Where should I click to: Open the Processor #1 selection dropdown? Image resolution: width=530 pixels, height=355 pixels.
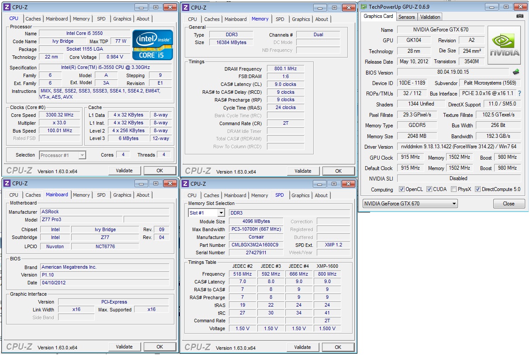point(63,155)
